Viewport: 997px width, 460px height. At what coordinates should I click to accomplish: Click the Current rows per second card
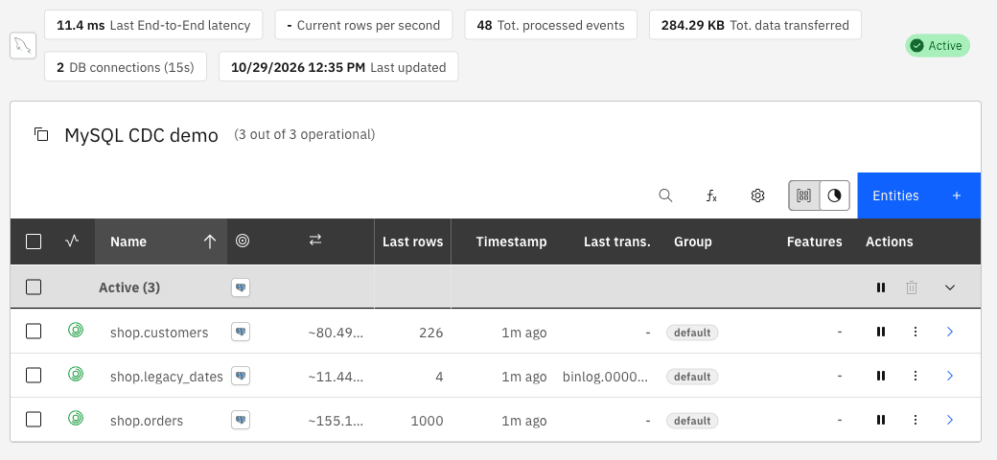click(x=363, y=26)
